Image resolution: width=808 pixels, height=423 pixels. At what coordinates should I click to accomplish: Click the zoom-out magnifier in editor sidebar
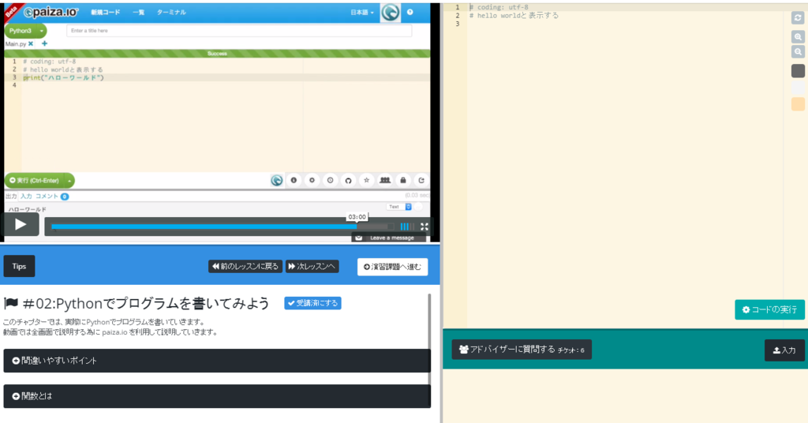(x=798, y=52)
